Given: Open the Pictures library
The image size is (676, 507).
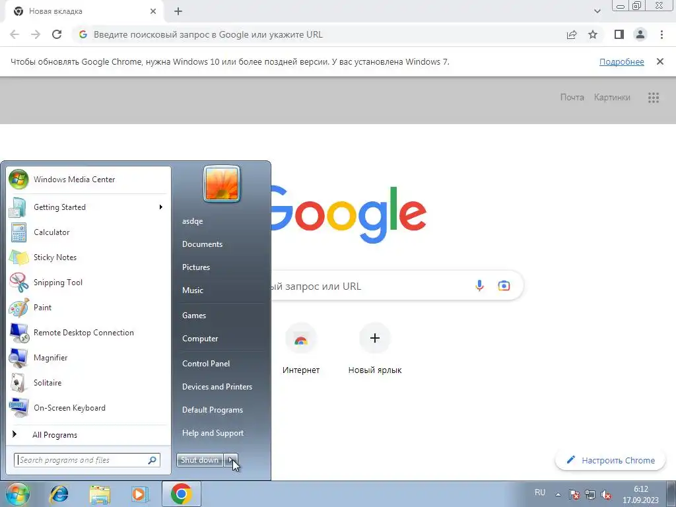Looking at the screenshot, I should pos(222,267).
